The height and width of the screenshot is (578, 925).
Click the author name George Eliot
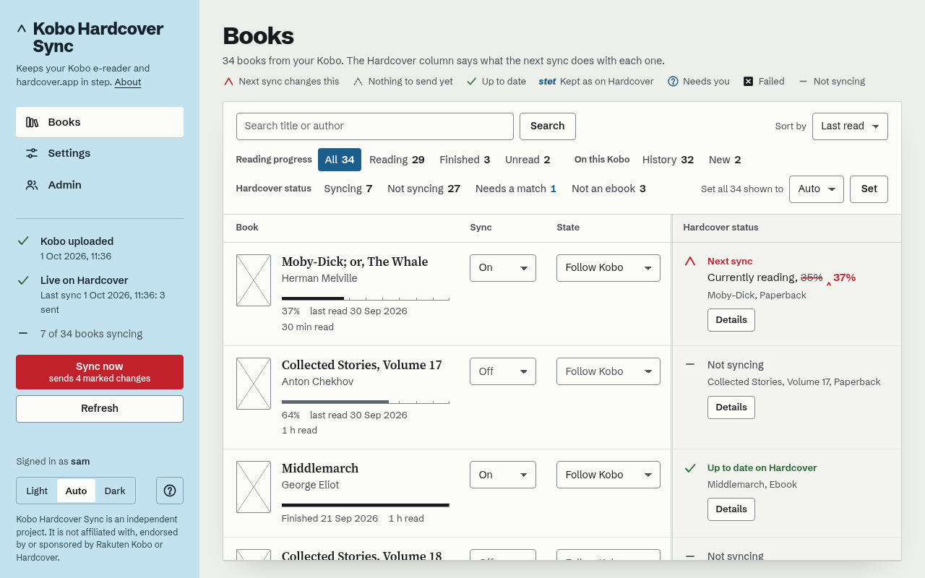coord(310,485)
